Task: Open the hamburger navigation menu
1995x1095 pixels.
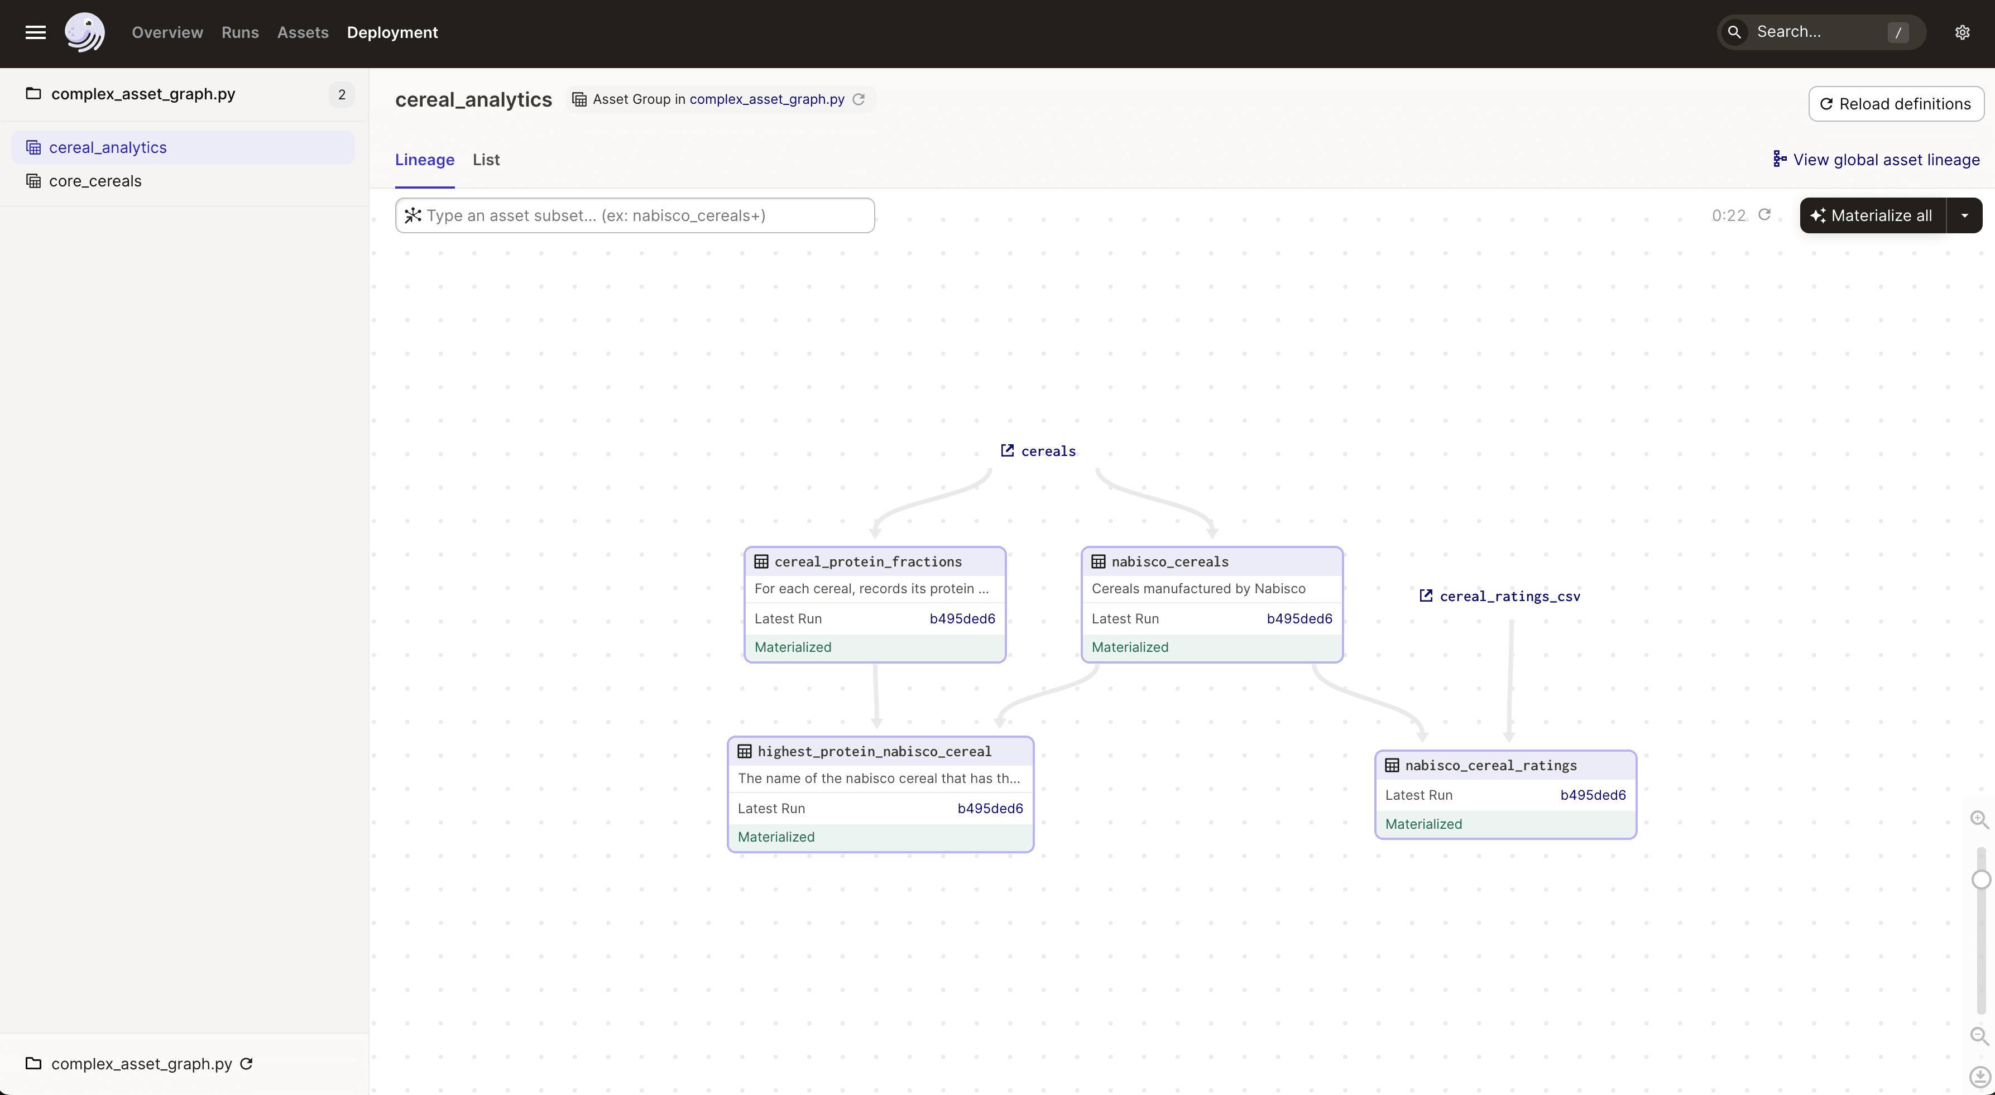Action: pyautogui.click(x=35, y=32)
